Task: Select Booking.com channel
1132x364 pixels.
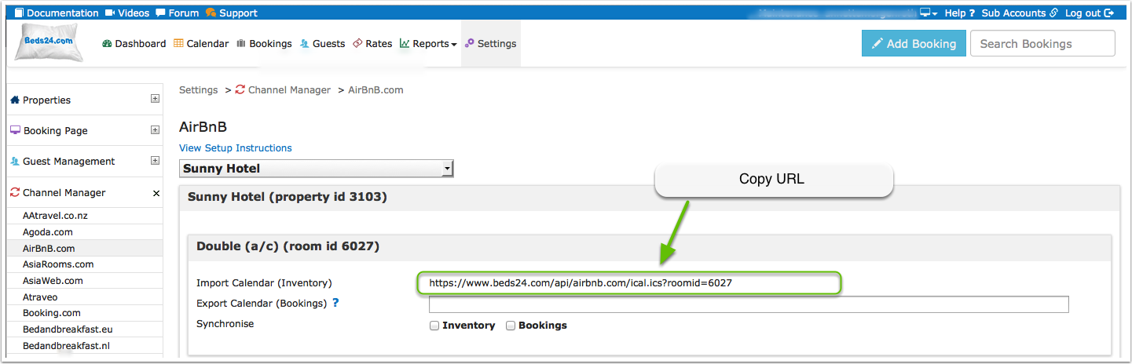Action: (52, 313)
